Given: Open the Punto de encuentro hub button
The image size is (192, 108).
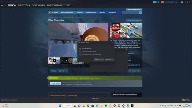Looking at the screenshot, I should click(x=134, y=20).
